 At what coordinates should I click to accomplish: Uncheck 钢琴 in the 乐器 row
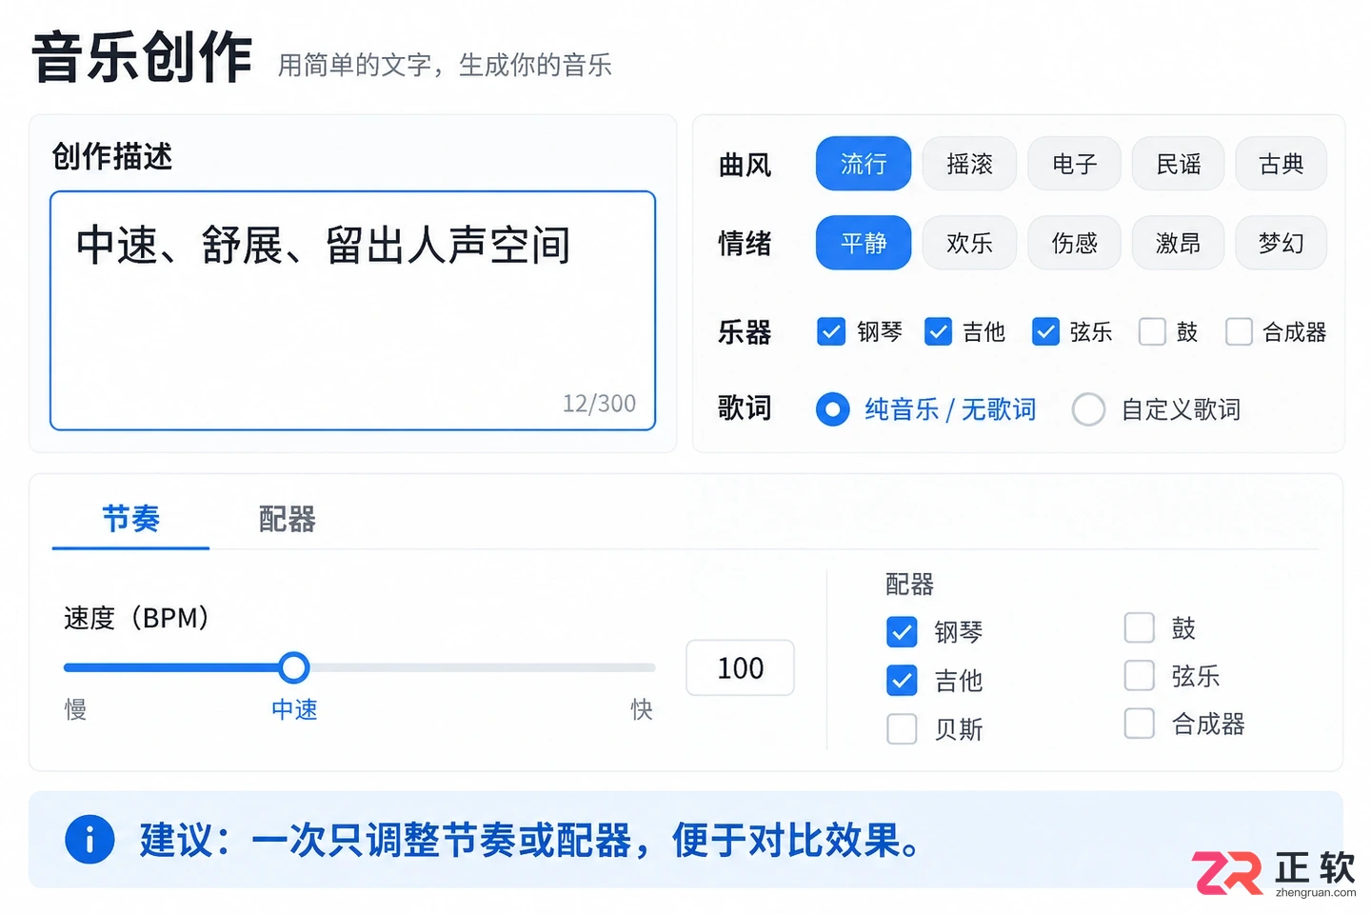831,331
